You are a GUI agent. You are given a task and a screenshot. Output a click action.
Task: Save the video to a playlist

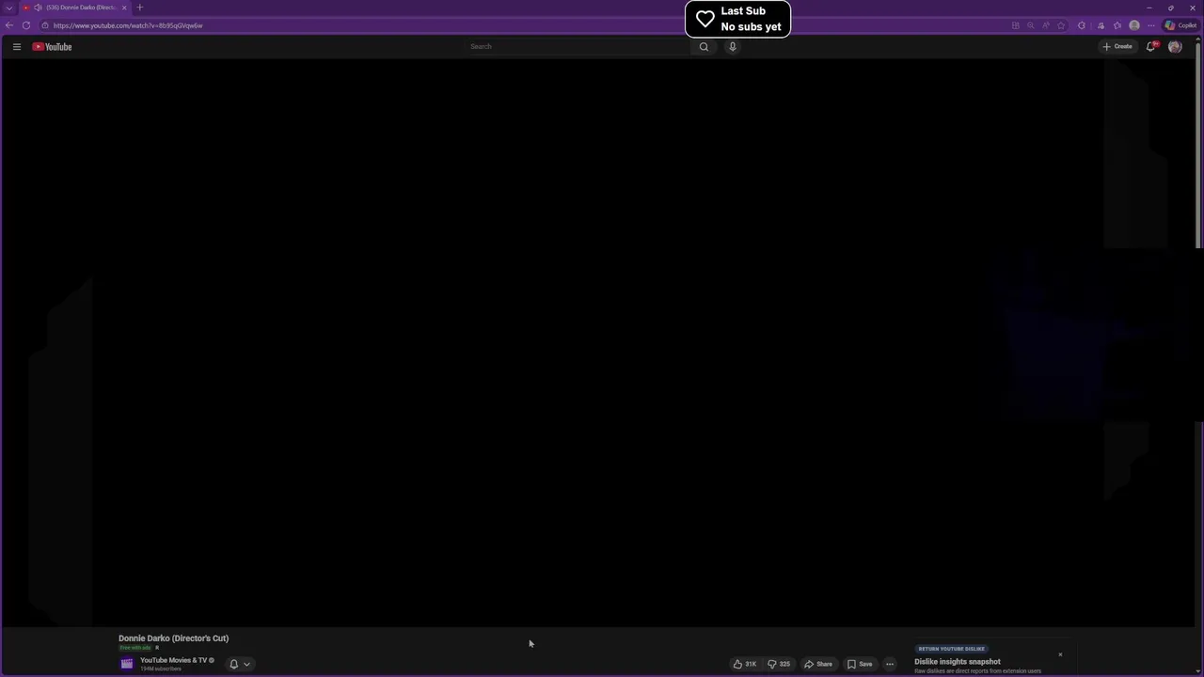[860, 664]
